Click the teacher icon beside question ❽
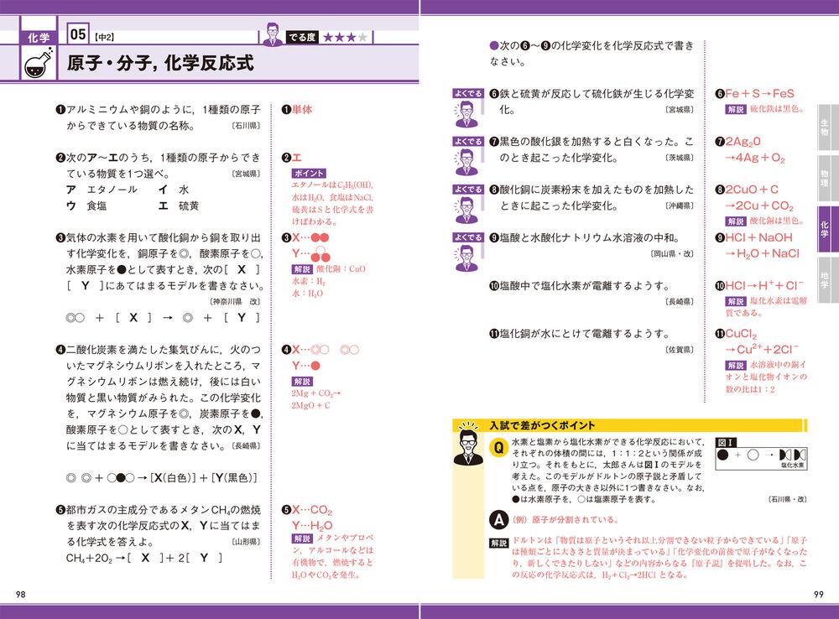This screenshot has width=839, height=619. pos(466,211)
